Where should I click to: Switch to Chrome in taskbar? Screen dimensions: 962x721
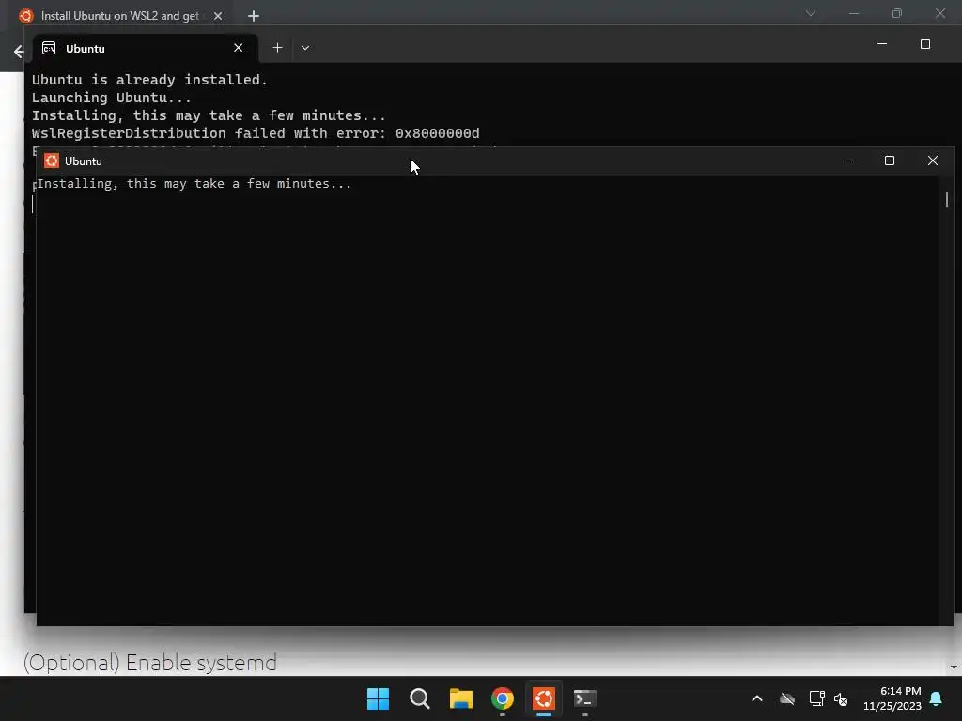click(503, 698)
